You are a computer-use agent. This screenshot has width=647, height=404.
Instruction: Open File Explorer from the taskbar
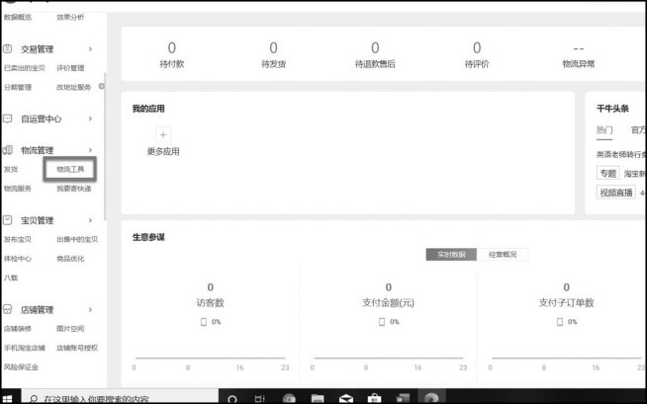tap(318, 398)
